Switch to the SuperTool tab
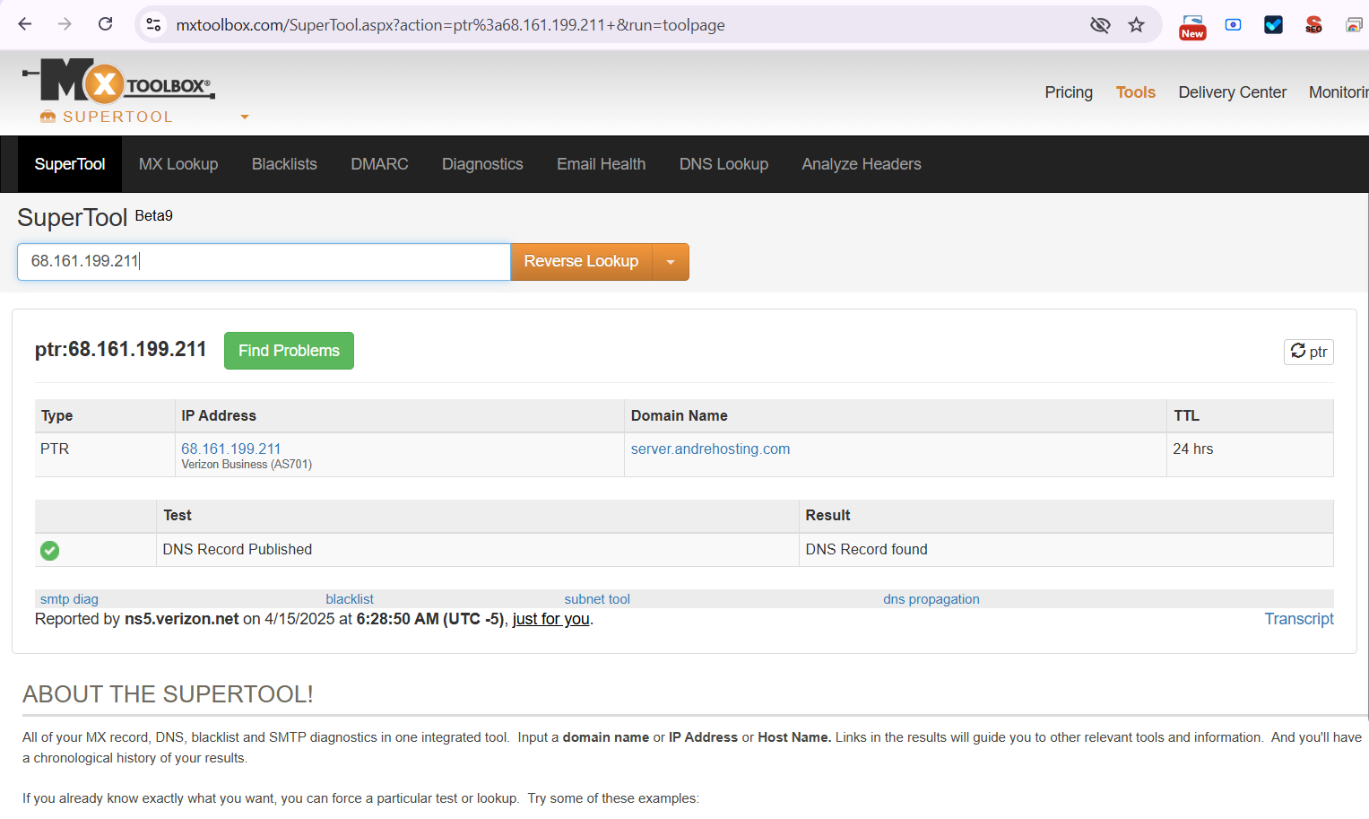Screen dimensions: 1369x819 coord(70,164)
